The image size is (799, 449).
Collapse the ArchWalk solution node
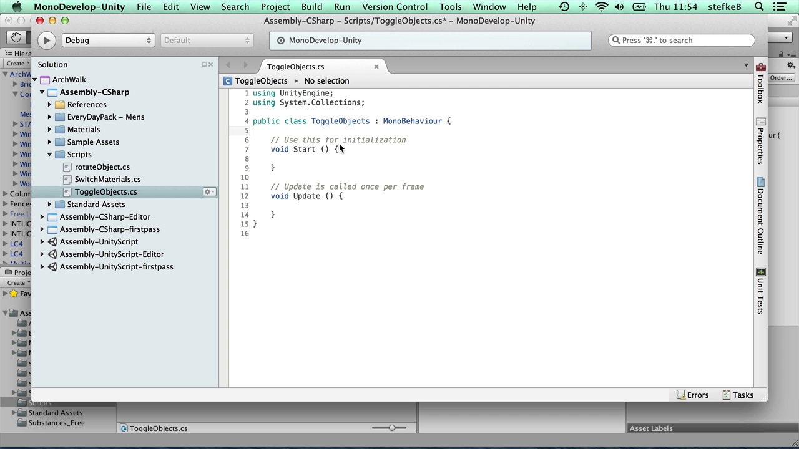point(35,80)
